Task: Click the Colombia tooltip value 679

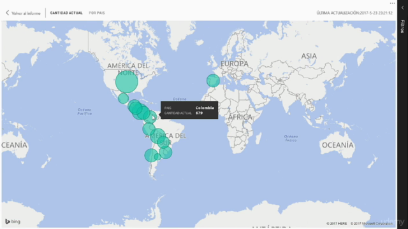Action: [199, 113]
